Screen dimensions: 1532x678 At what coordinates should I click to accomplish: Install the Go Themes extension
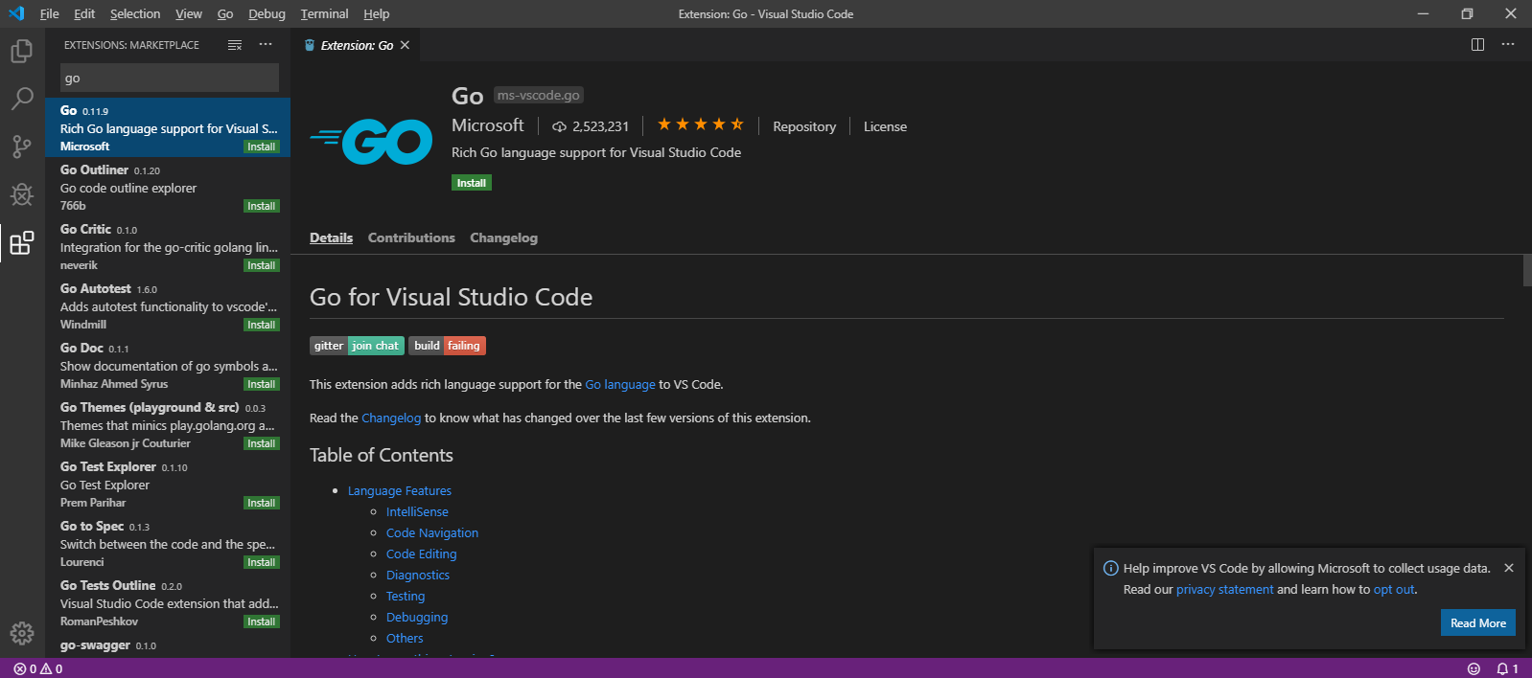(x=262, y=443)
